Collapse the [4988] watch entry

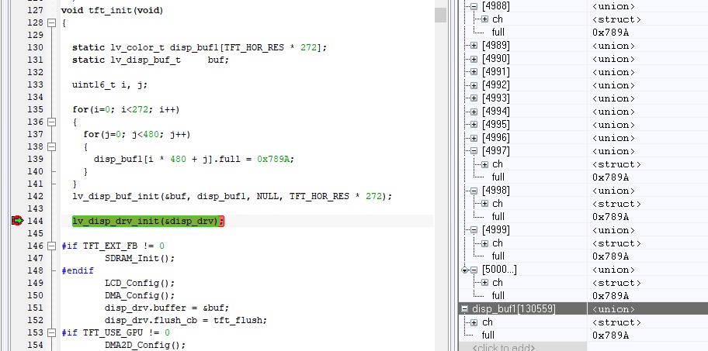point(474,6)
